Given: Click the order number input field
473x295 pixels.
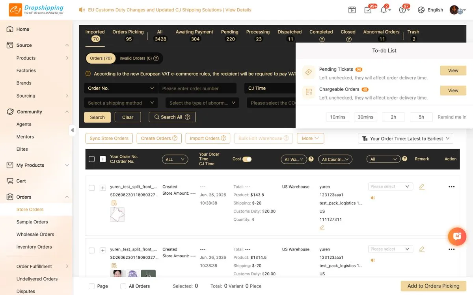Looking at the screenshot, I should coord(197,88).
